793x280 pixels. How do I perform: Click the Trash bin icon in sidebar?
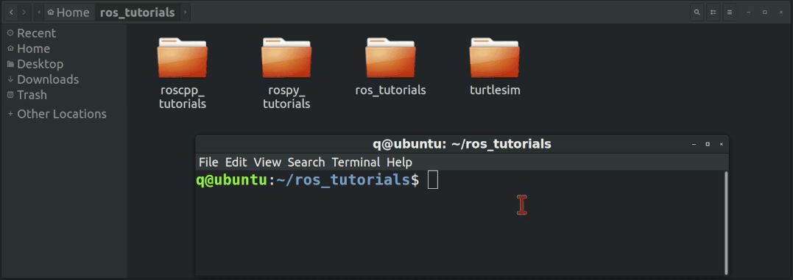click(x=10, y=95)
